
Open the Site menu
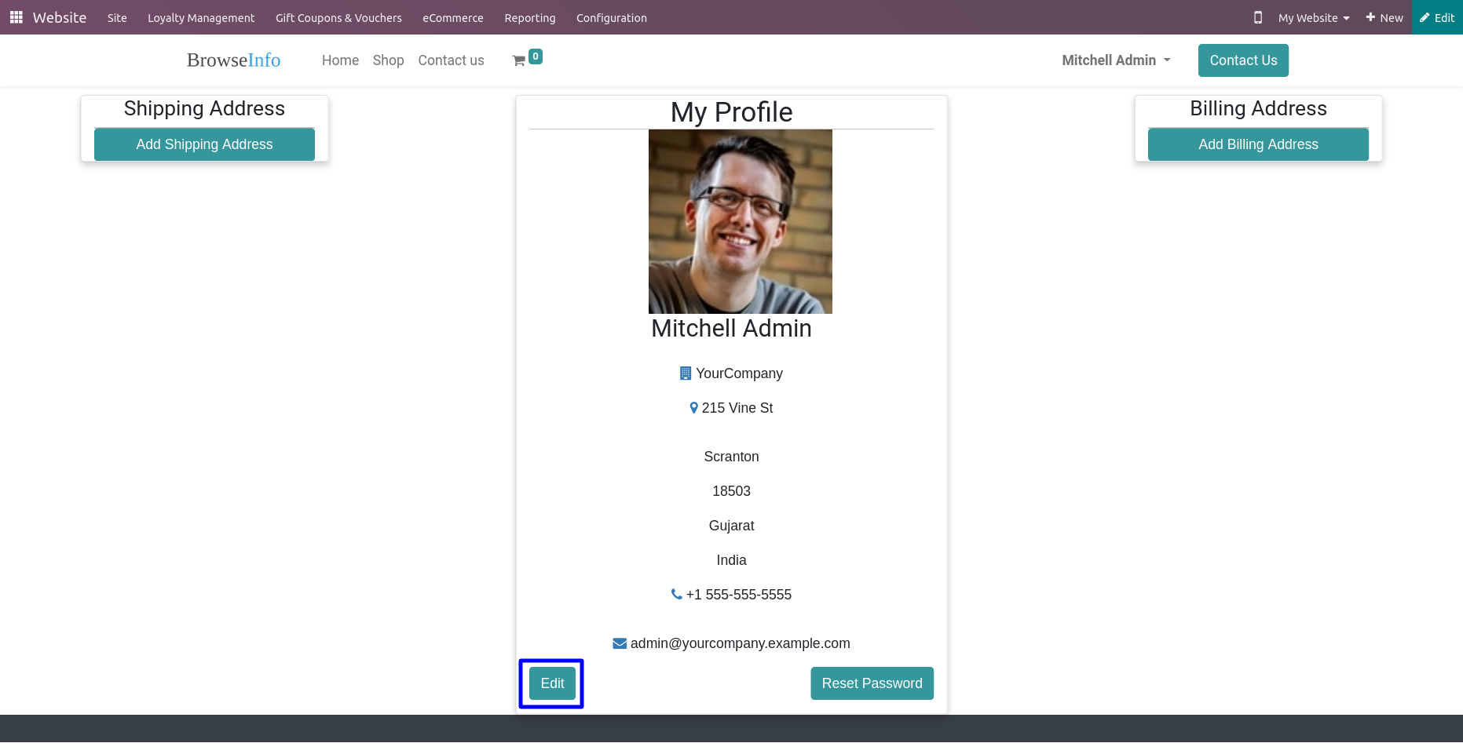coord(117,17)
